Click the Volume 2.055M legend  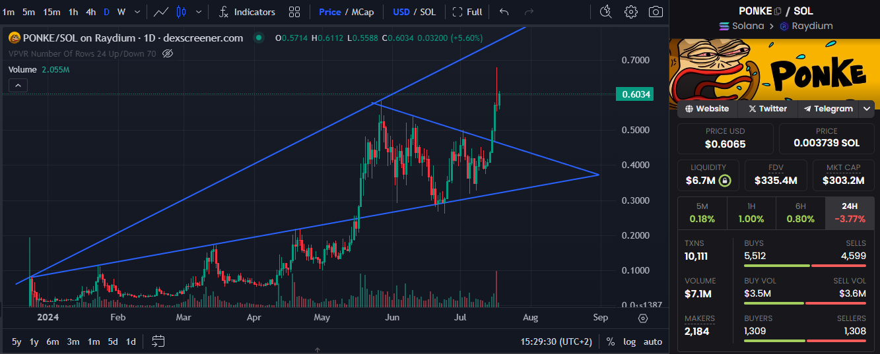coord(39,69)
